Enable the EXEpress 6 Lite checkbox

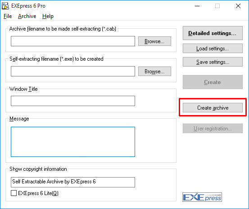[x=14, y=193]
